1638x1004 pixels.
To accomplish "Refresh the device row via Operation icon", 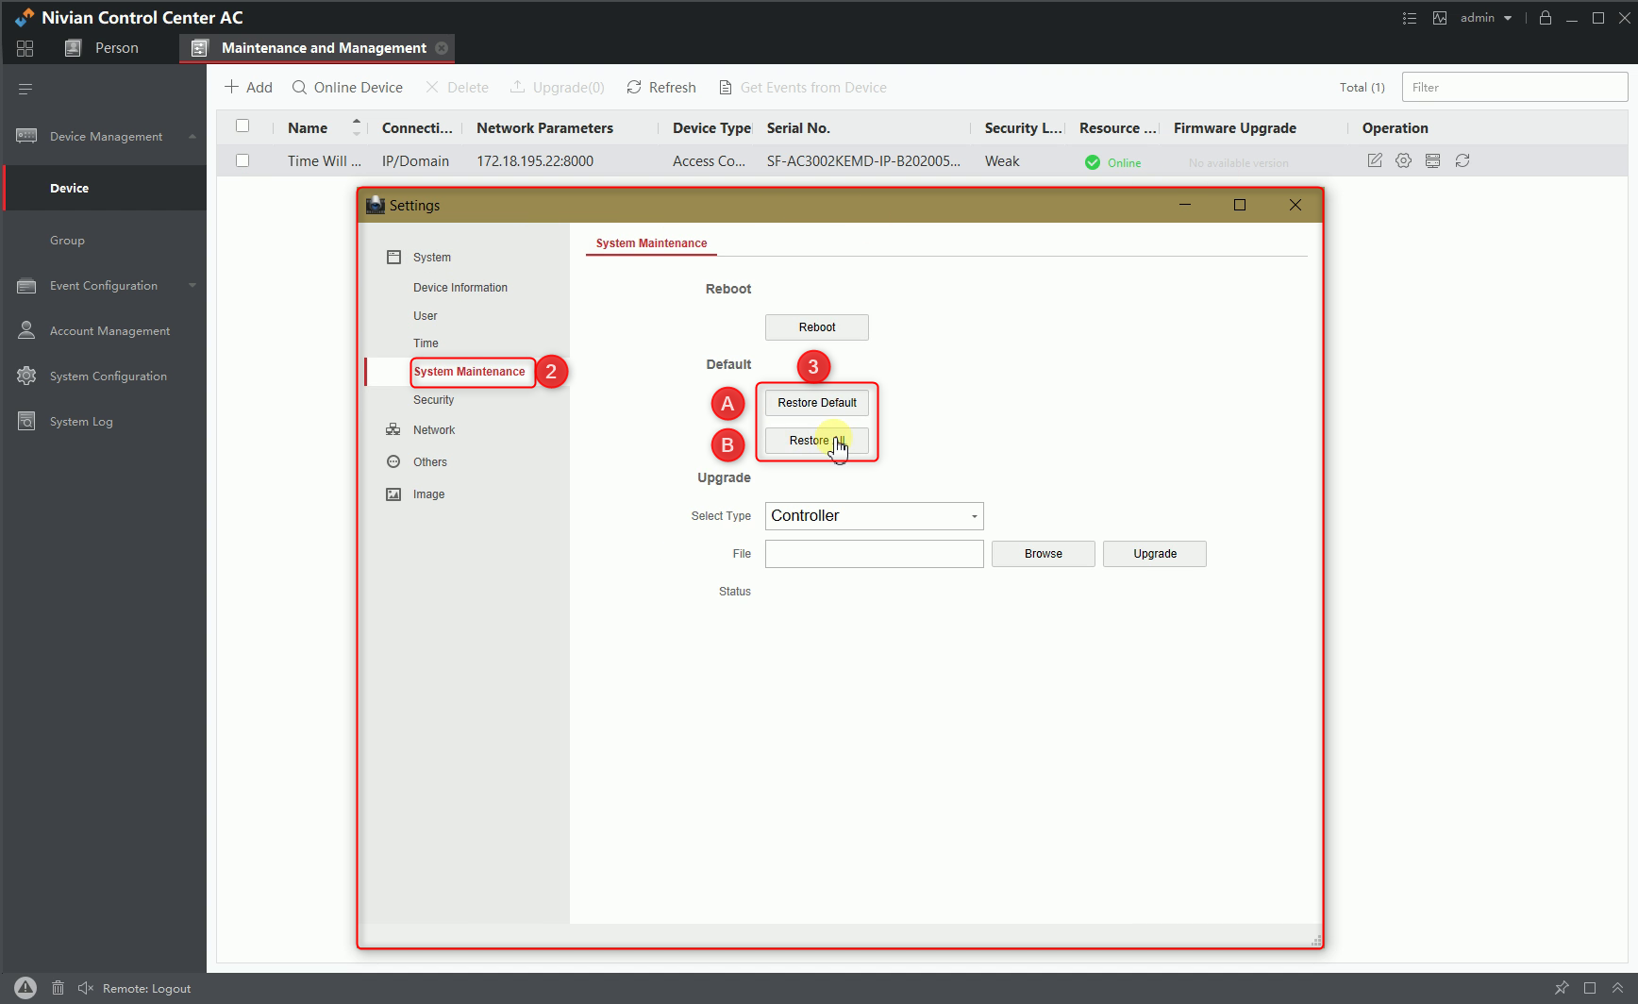I will click(1462, 160).
